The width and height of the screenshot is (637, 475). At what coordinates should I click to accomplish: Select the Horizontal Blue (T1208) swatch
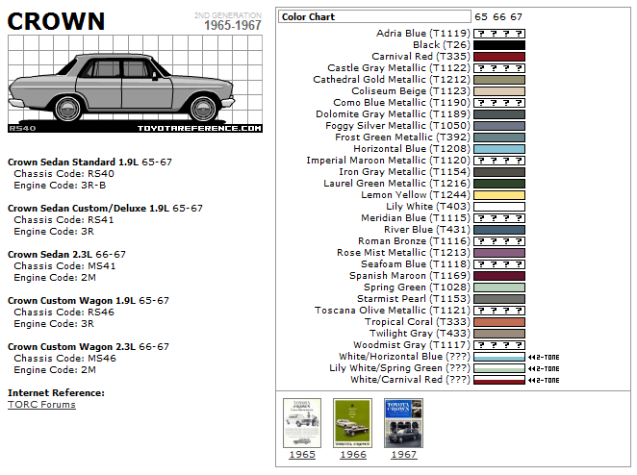[x=499, y=149]
